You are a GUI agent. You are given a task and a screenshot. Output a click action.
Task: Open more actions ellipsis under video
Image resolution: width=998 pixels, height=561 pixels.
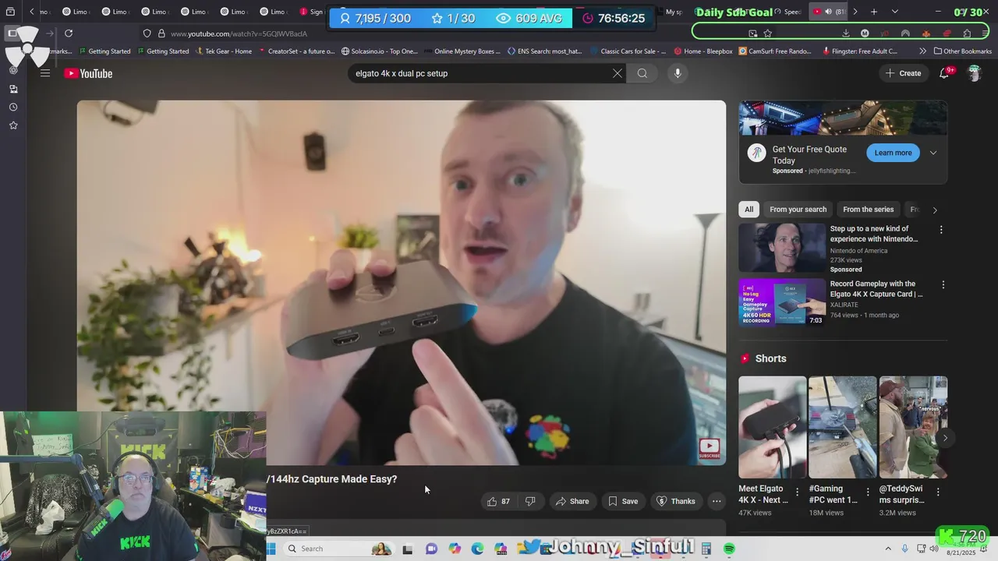(717, 501)
